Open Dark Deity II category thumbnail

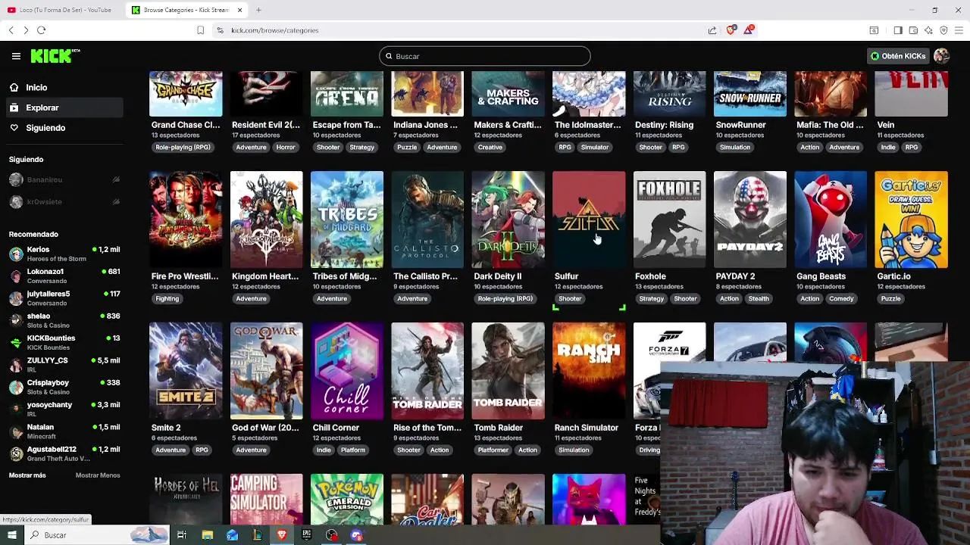508,220
